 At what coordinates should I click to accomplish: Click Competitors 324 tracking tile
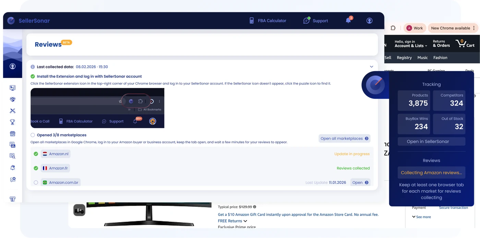pyautogui.click(x=449, y=100)
